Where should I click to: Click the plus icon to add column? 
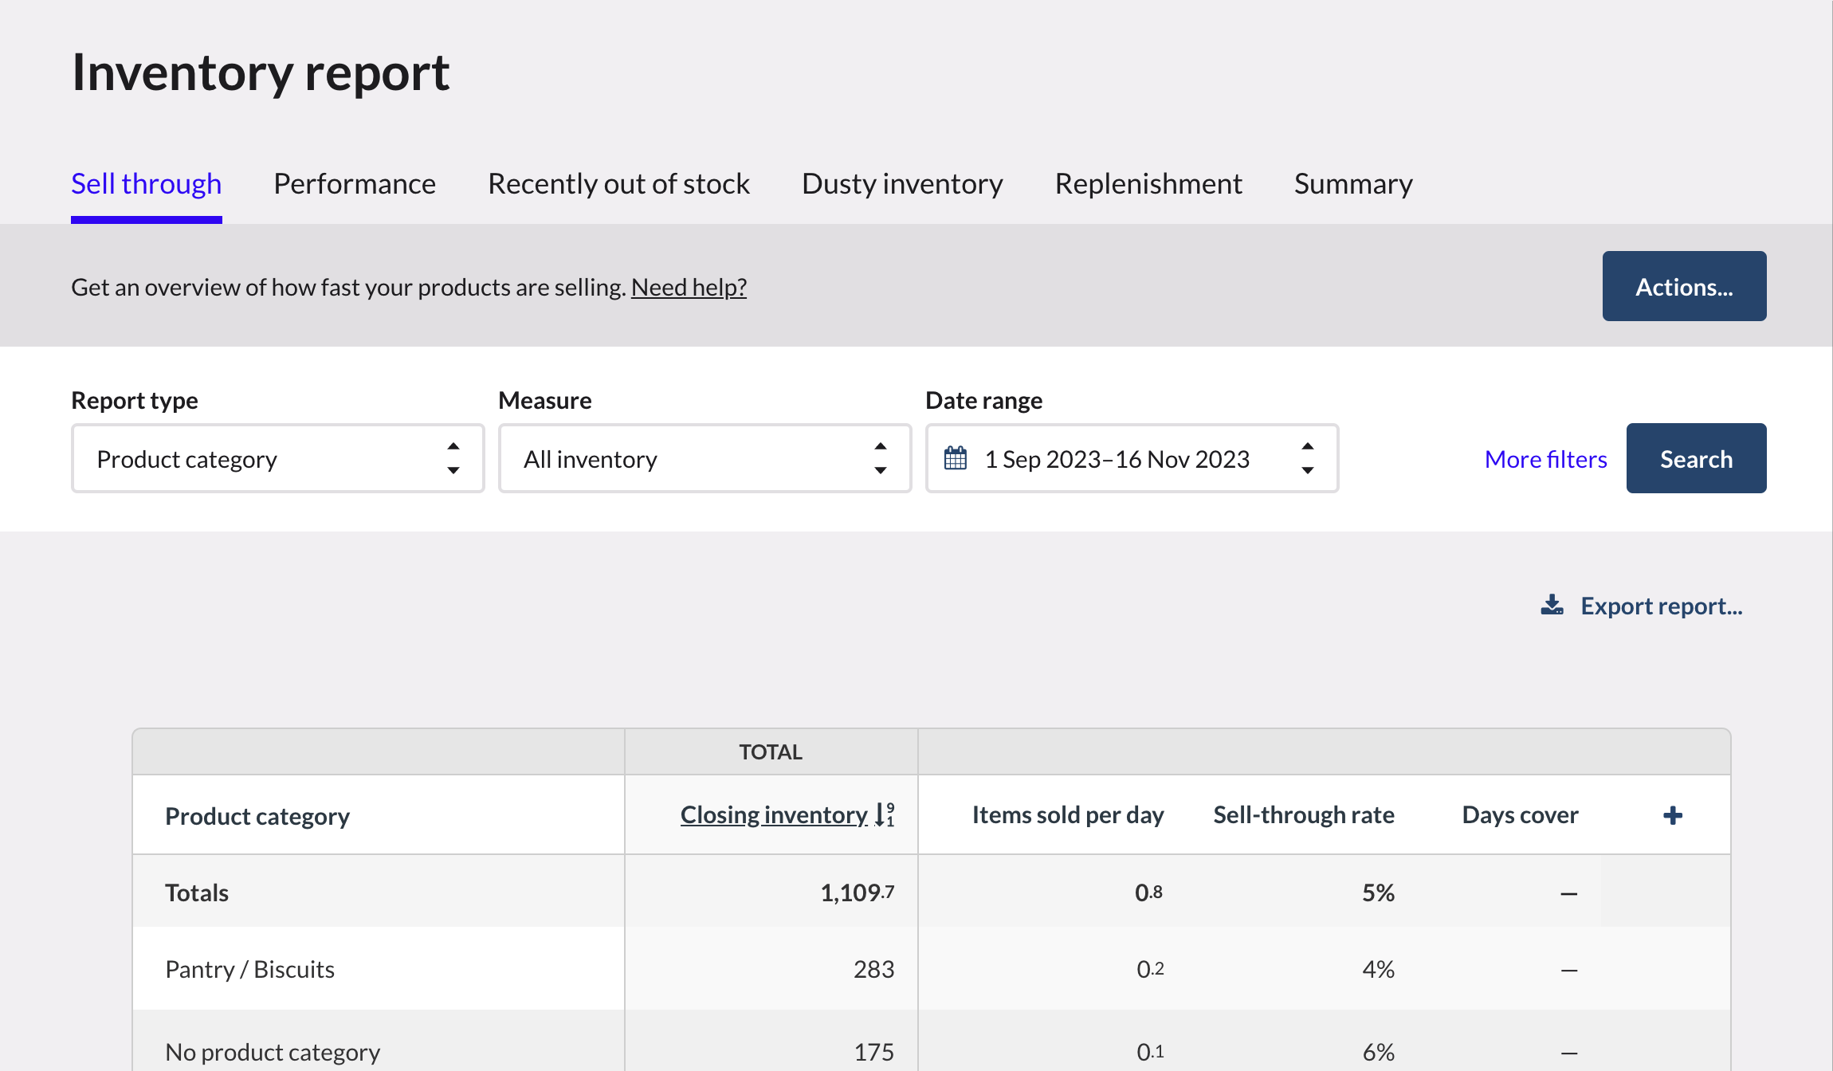point(1673,815)
